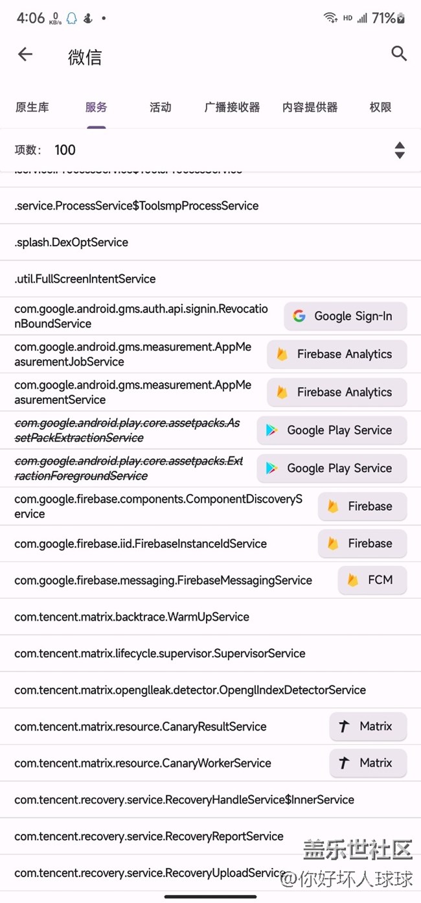421x903 pixels.
Task: Go back with the arrow icon
Action: (x=25, y=54)
